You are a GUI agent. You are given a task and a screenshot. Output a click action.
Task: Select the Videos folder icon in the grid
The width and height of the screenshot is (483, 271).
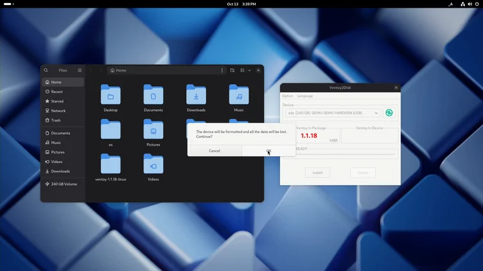[x=153, y=164]
